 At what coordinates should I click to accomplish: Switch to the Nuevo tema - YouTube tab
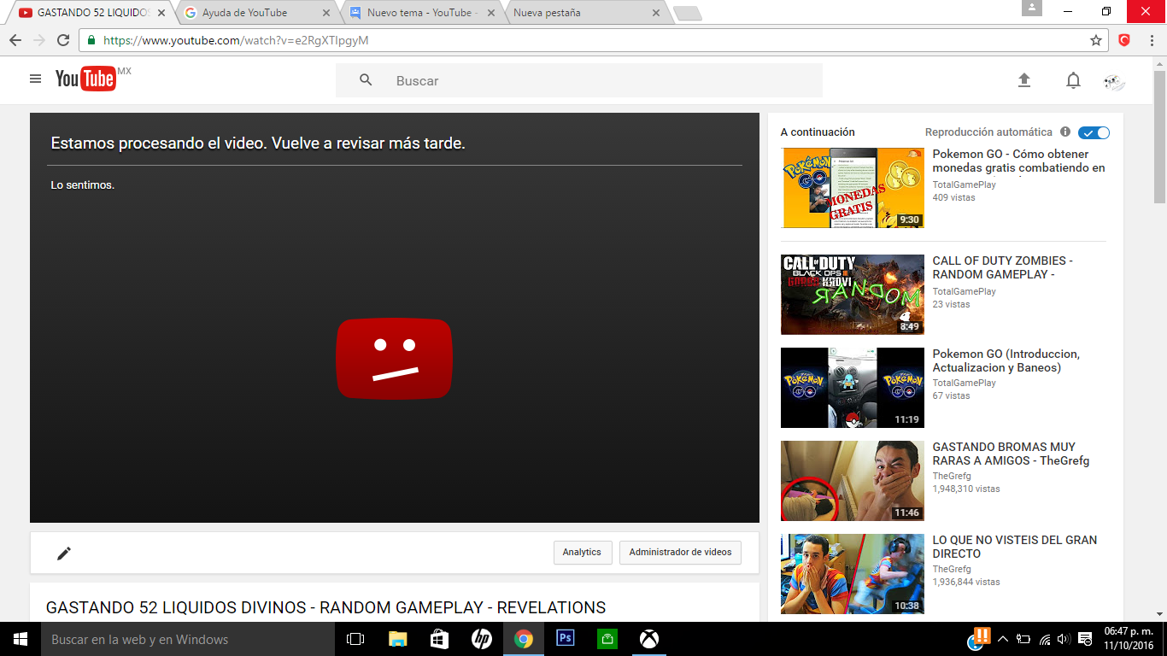(x=424, y=13)
